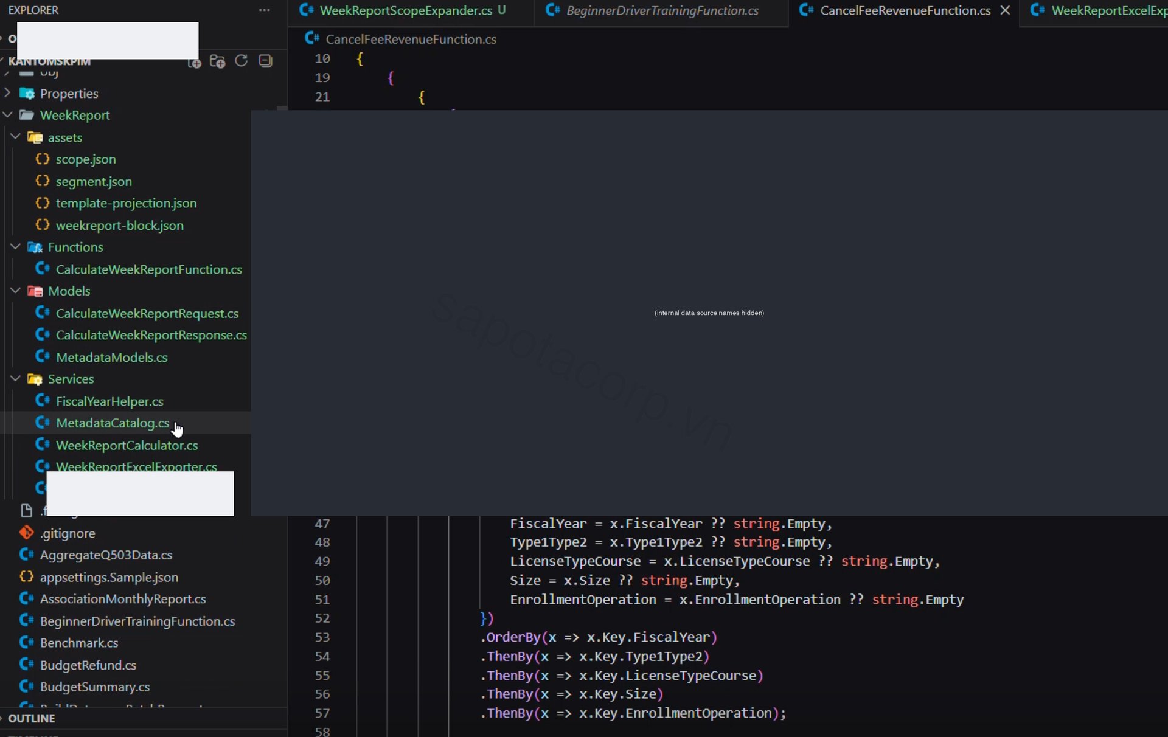The image size is (1168, 737).
Task: Collapse the Functions folder
Action: [16, 247]
